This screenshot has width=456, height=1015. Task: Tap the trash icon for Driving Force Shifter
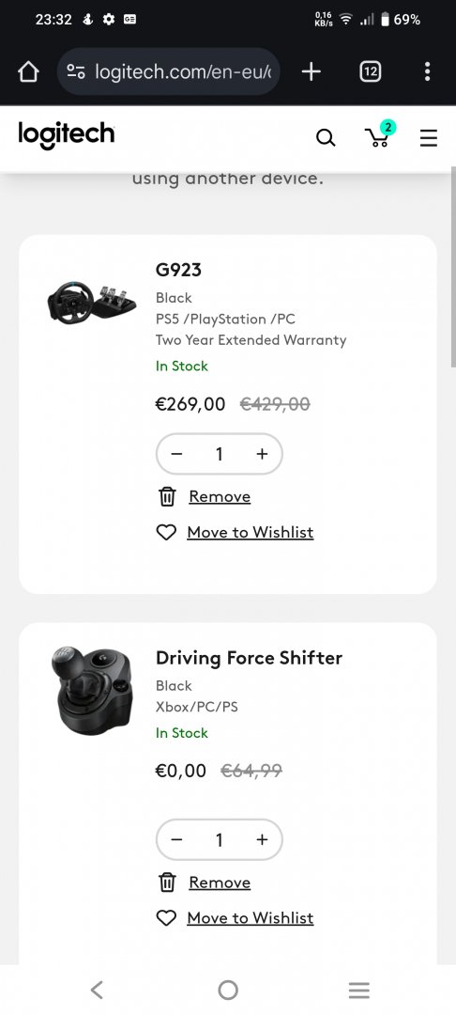pyautogui.click(x=167, y=882)
